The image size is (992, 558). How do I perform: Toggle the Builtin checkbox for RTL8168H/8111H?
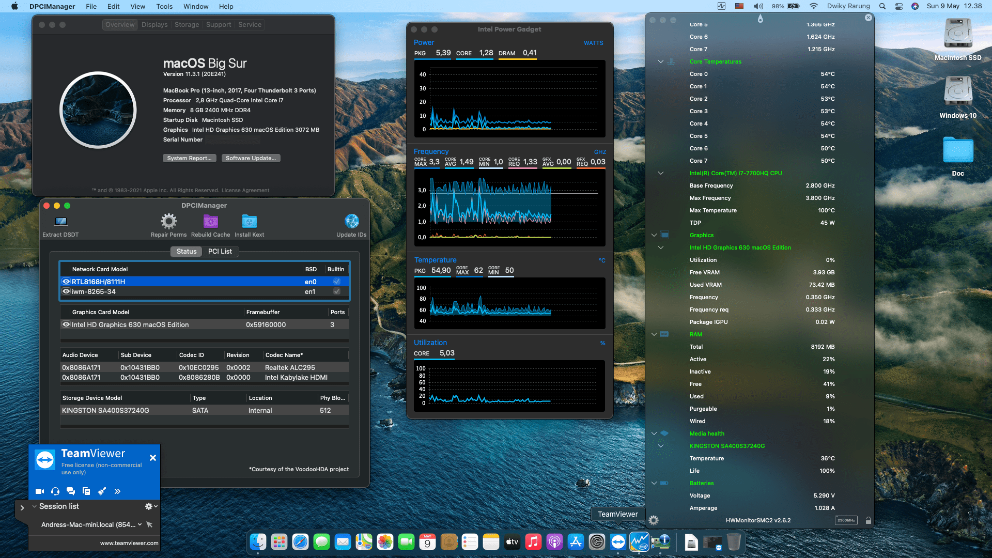pos(337,282)
